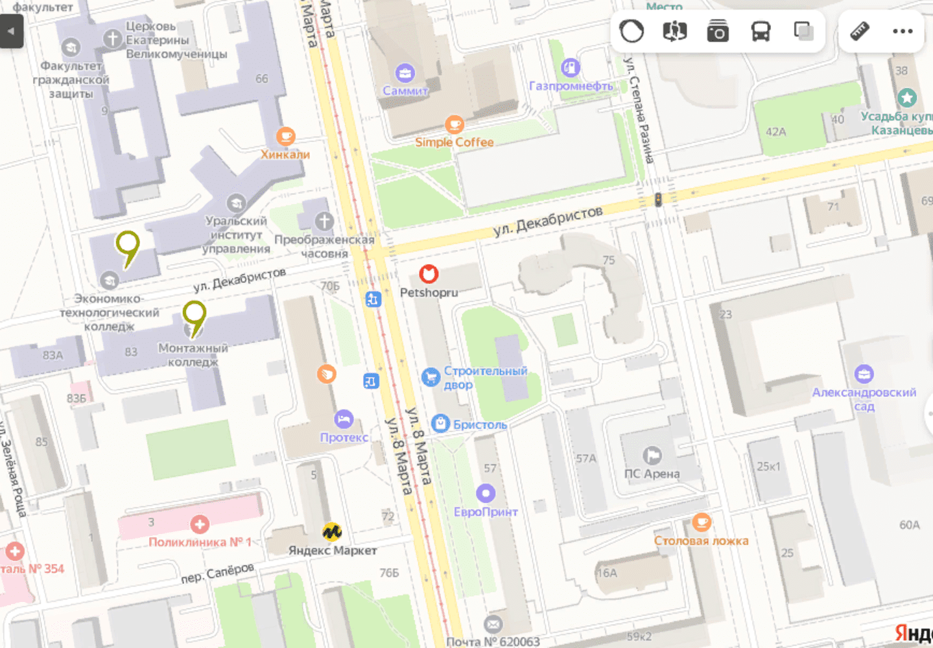Select bus stop icon near Протекс
Screen dimensions: 933x648
(x=371, y=381)
